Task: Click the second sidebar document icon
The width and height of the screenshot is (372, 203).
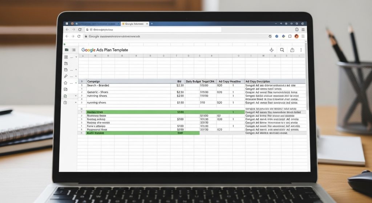Action: tap(66, 64)
